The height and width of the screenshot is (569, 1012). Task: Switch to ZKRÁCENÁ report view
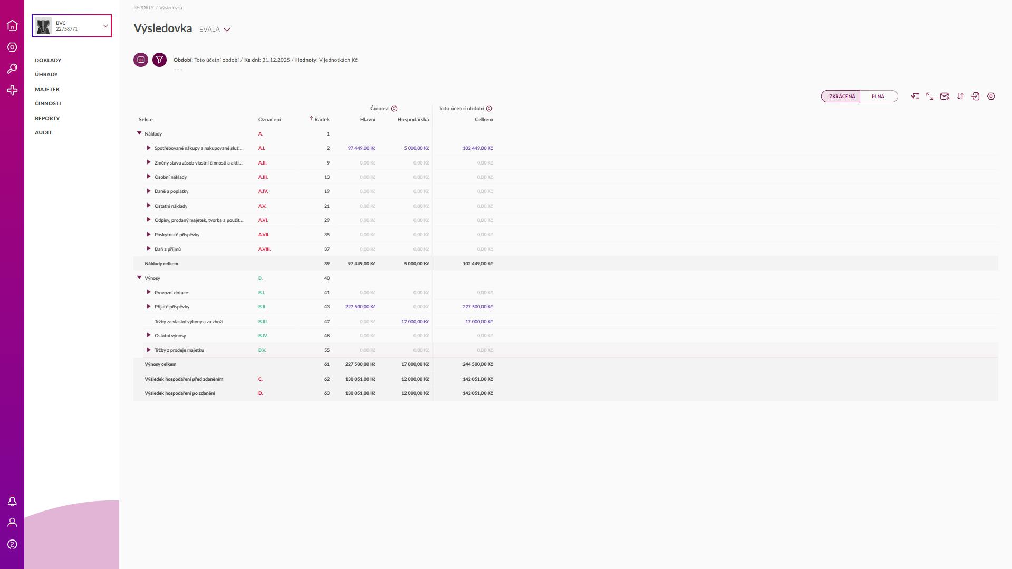[x=841, y=97]
